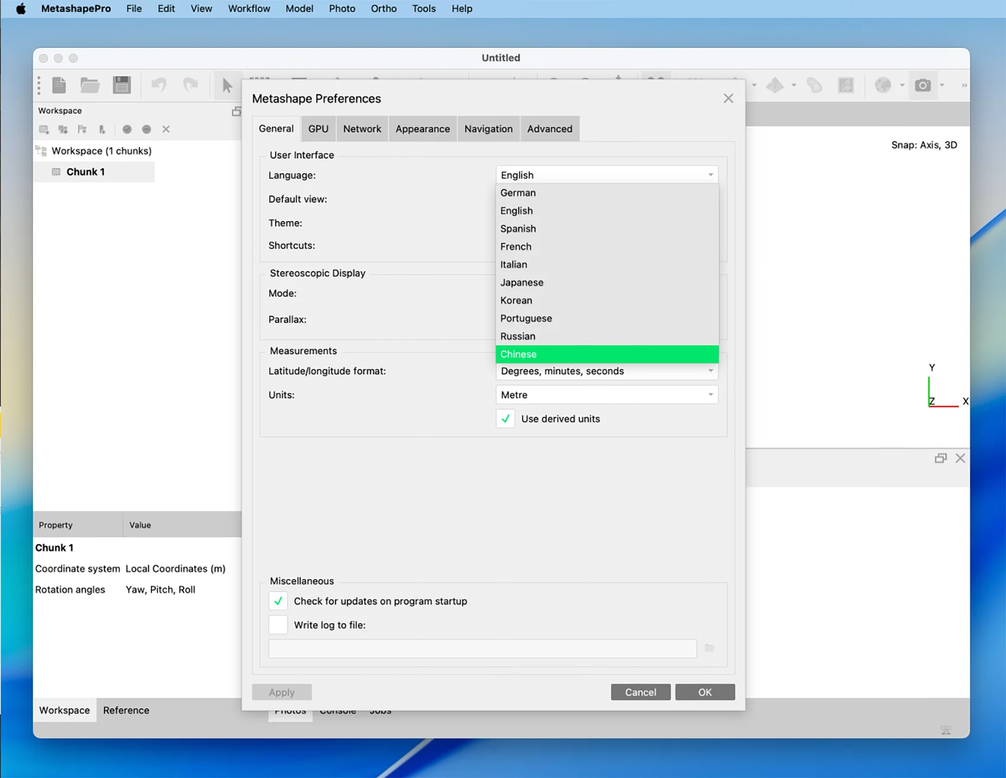Uncheck the Use derived units checkbox
This screenshot has width=1006, height=778.
click(506, 419)
